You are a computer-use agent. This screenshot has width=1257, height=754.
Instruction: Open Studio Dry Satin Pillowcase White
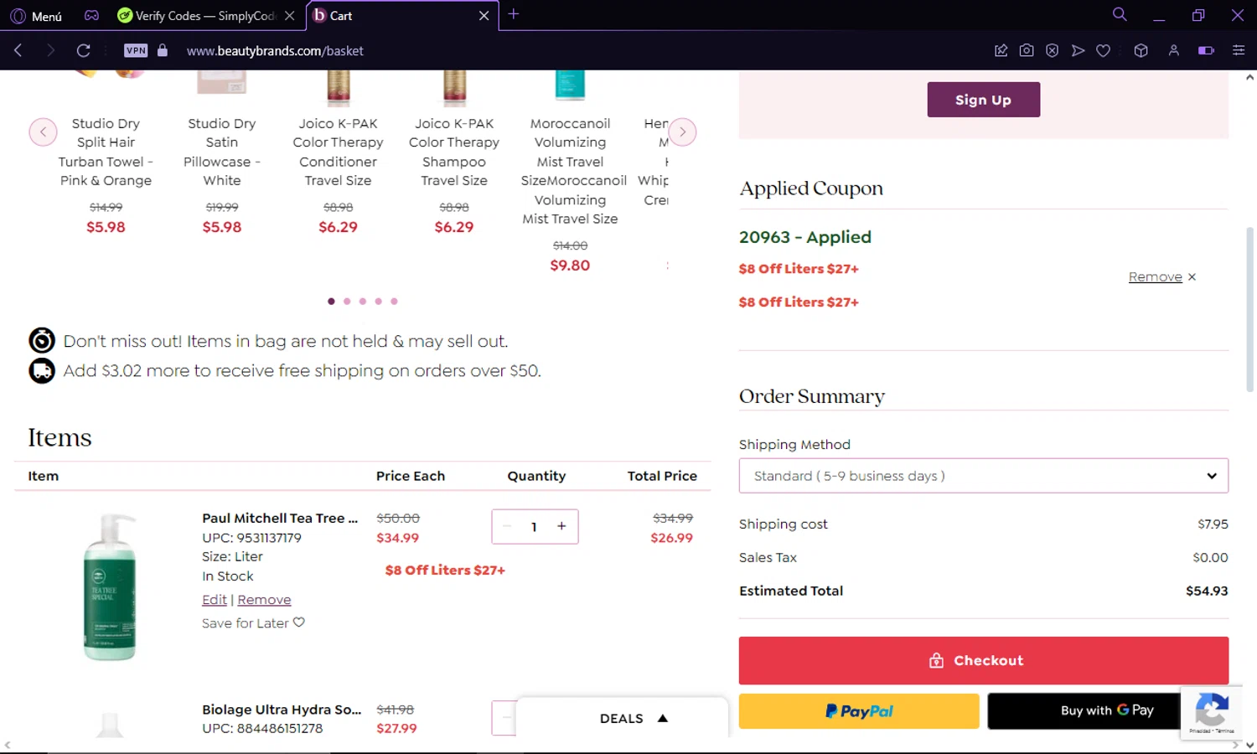pos(222,152)
